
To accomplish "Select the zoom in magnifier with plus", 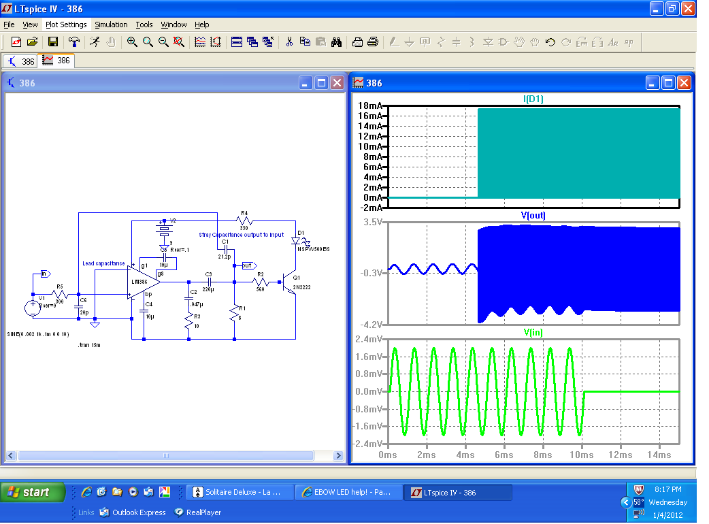I will 132,42.
